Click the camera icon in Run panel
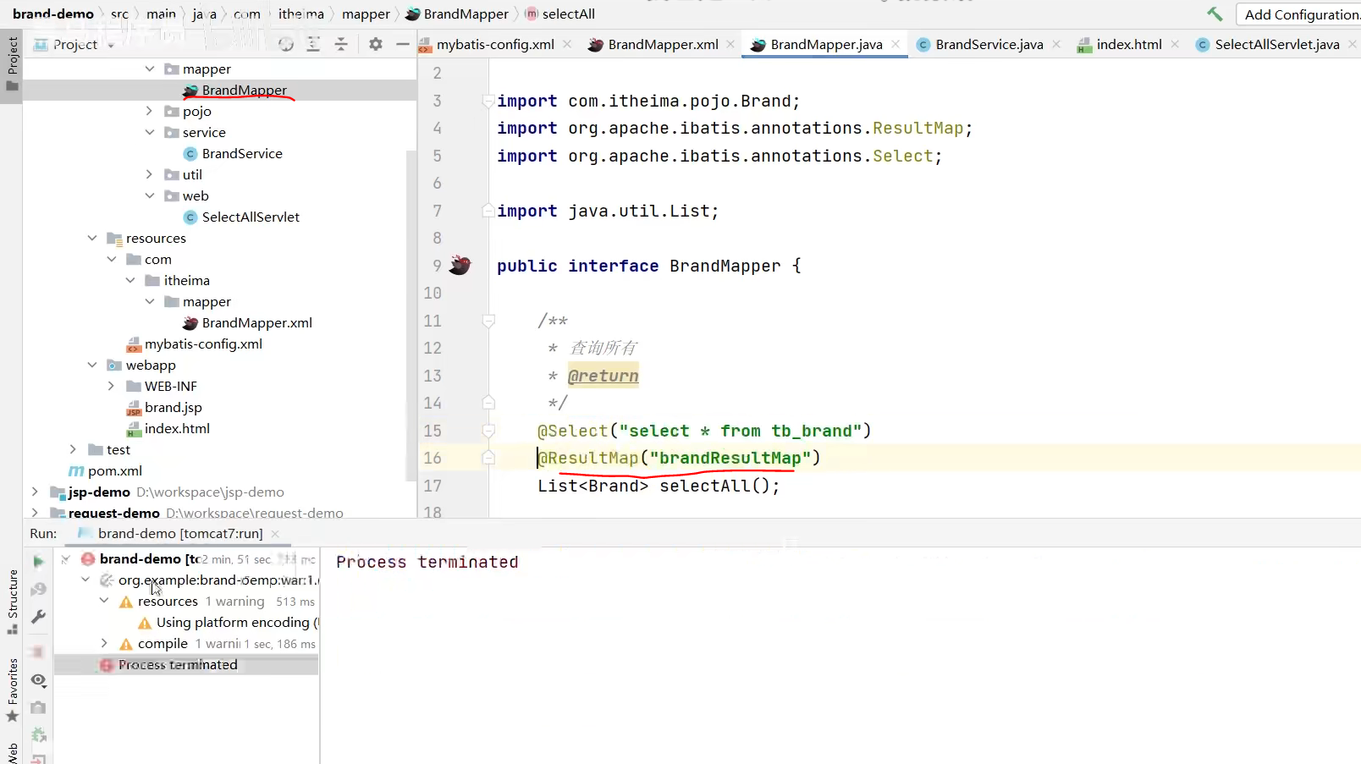 (x=38, y=707)
